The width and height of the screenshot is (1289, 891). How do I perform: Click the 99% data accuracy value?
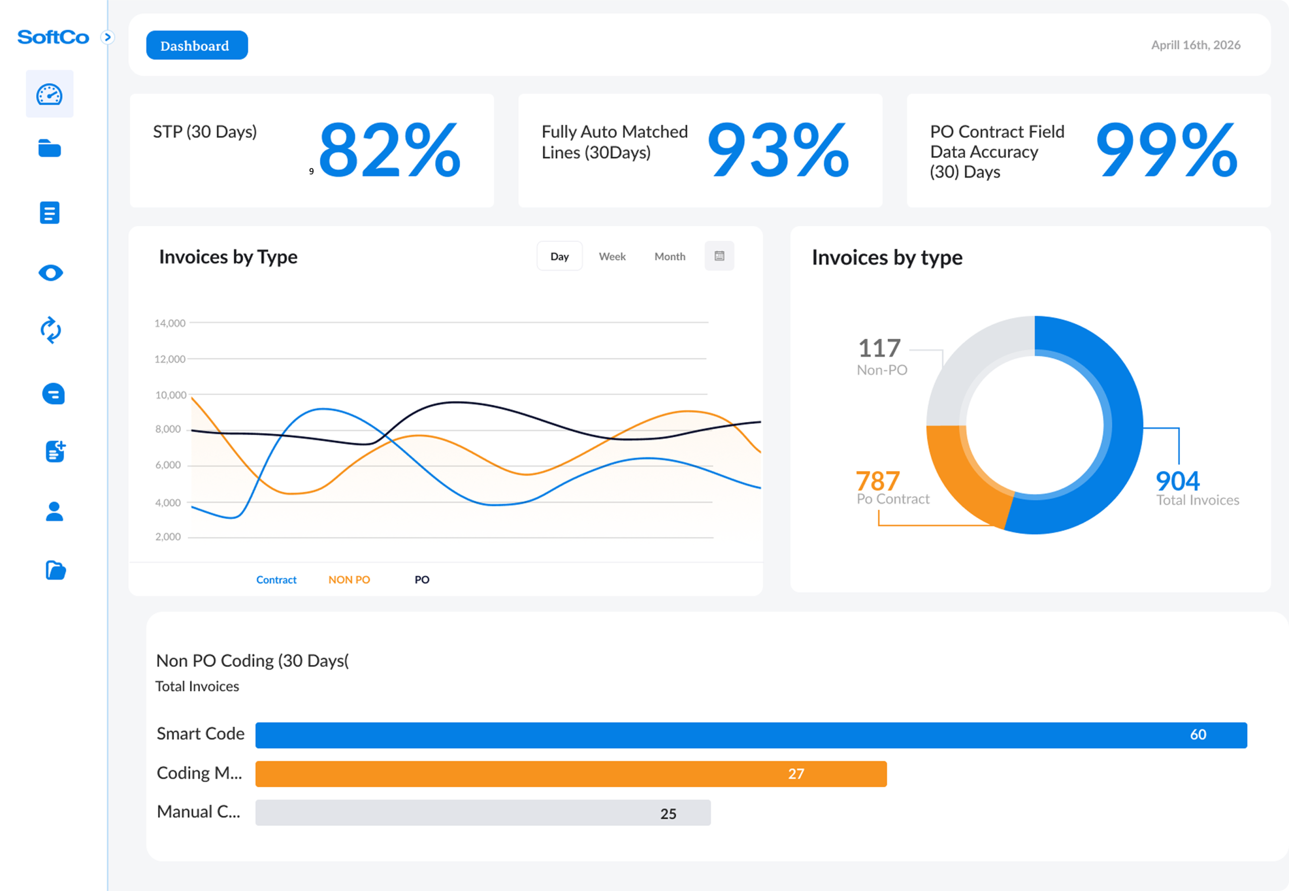pyautogui.click(x=1166, y=150)
